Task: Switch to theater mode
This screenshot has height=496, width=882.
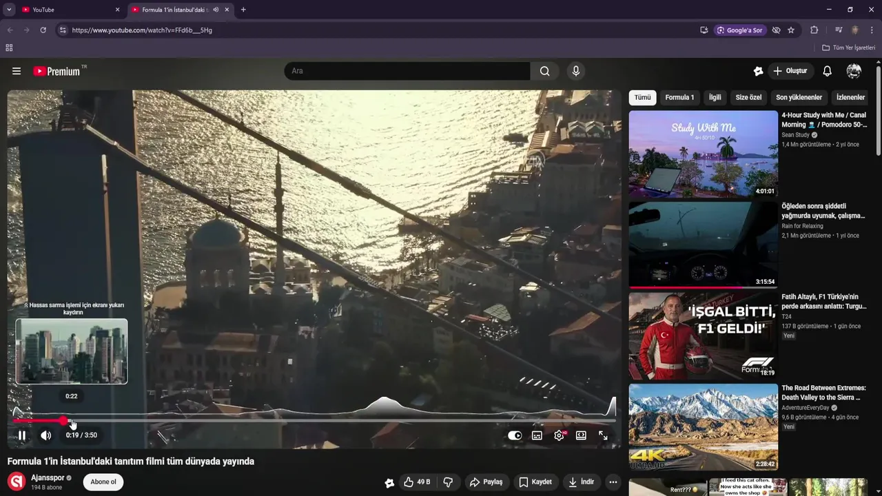Action: point(581,435)
